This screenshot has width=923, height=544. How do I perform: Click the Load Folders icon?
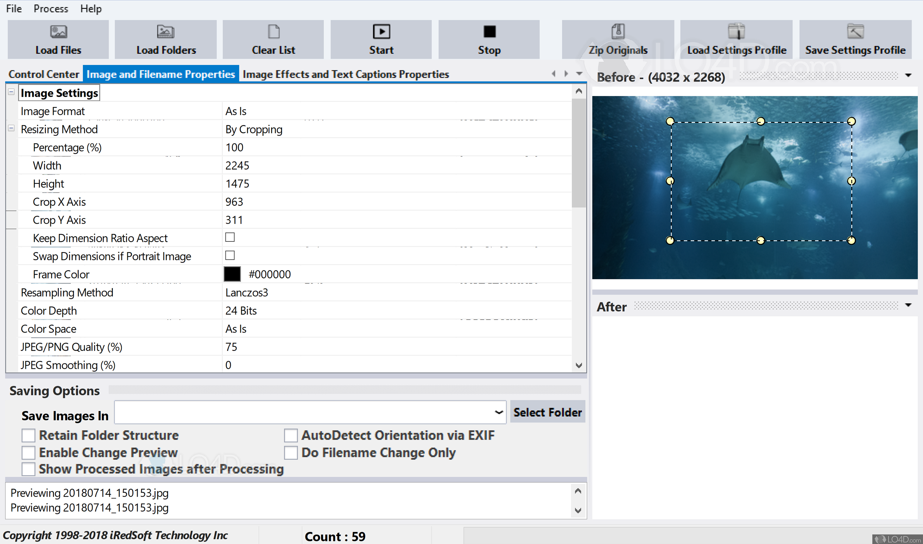pos(165,39)
